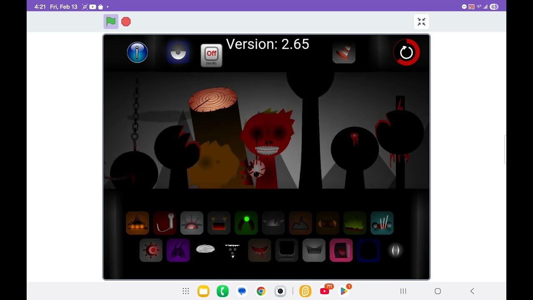
Task: Select the purple horned creature icon
Action: pyautogui.click(x=178, y=250)
